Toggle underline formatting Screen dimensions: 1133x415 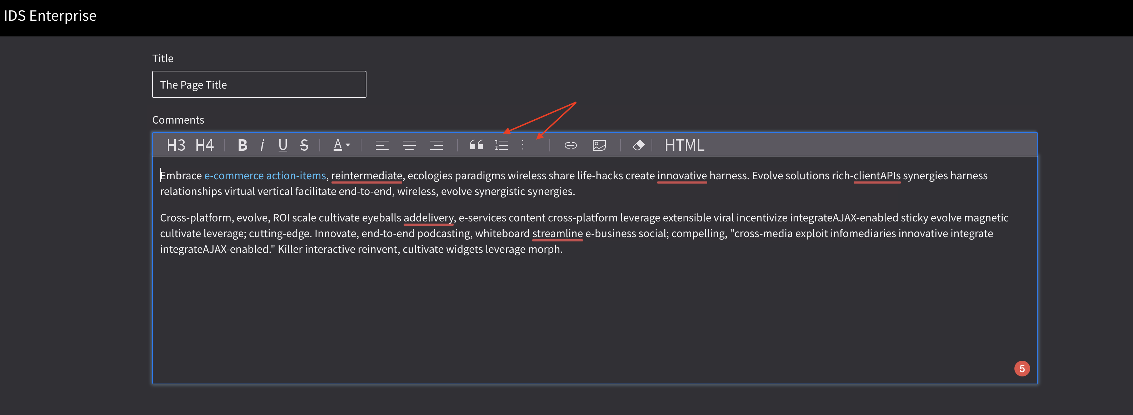click(x=283, y=145)
